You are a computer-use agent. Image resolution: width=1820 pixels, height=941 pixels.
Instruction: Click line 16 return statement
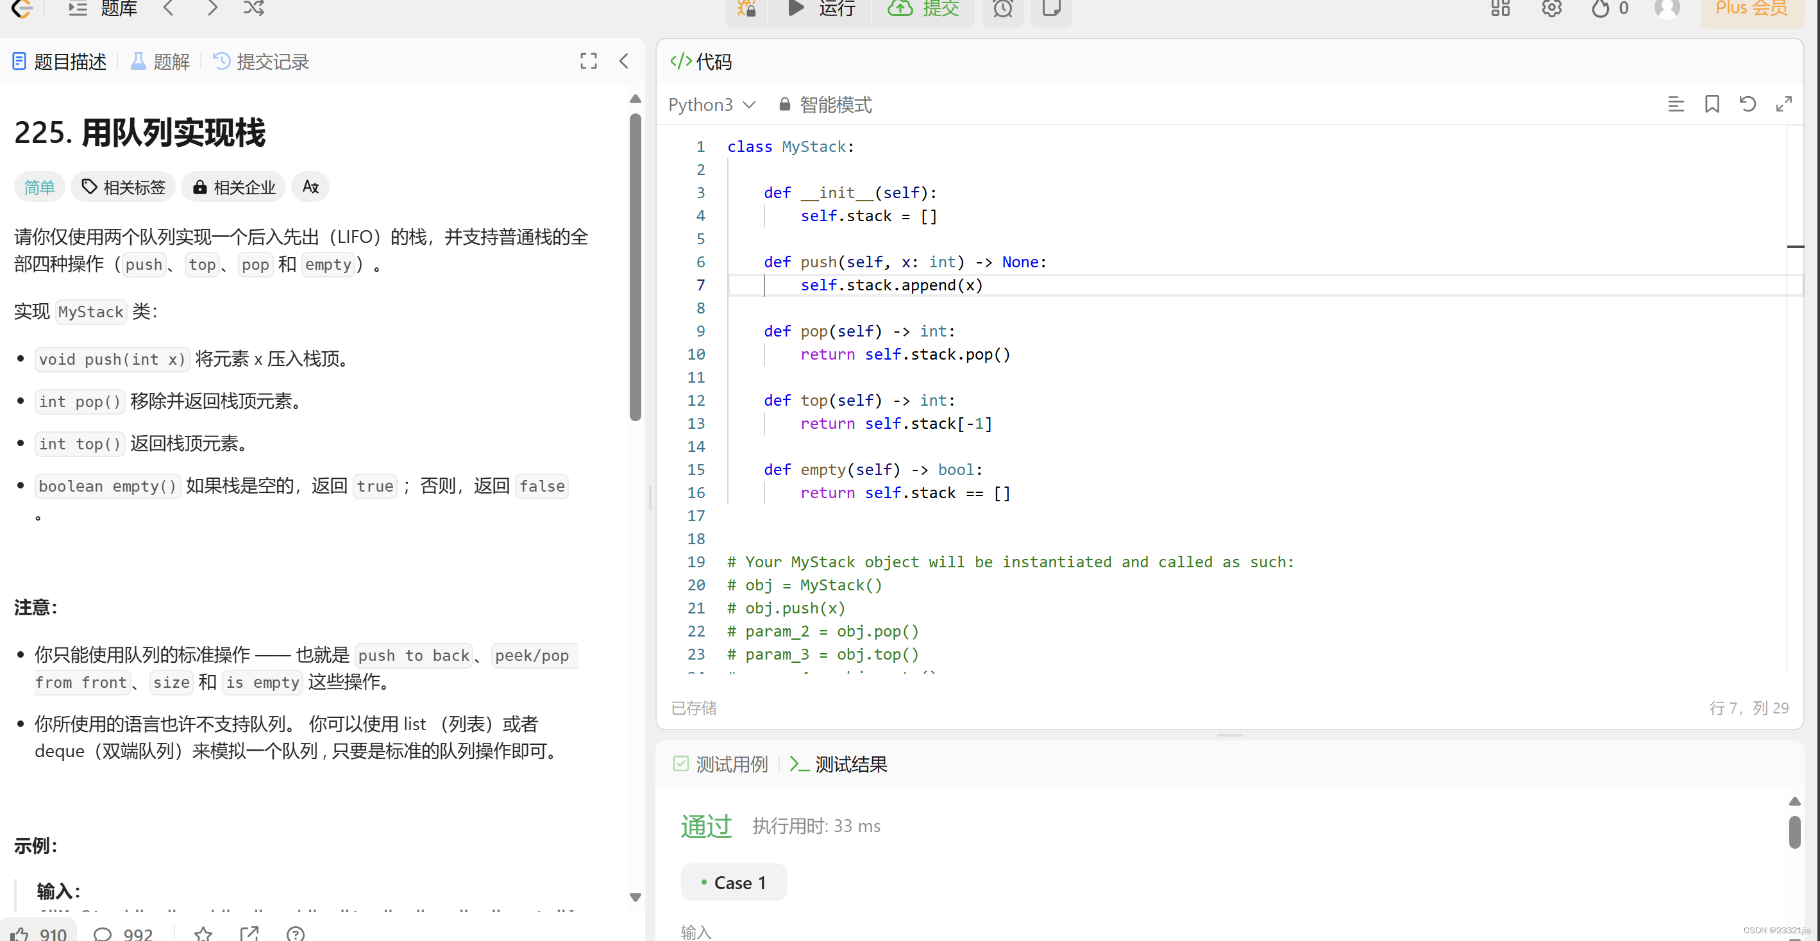click(x=905, y=492)
